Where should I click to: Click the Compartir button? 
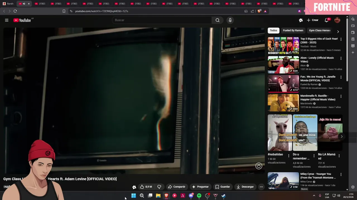click(177, 187)
